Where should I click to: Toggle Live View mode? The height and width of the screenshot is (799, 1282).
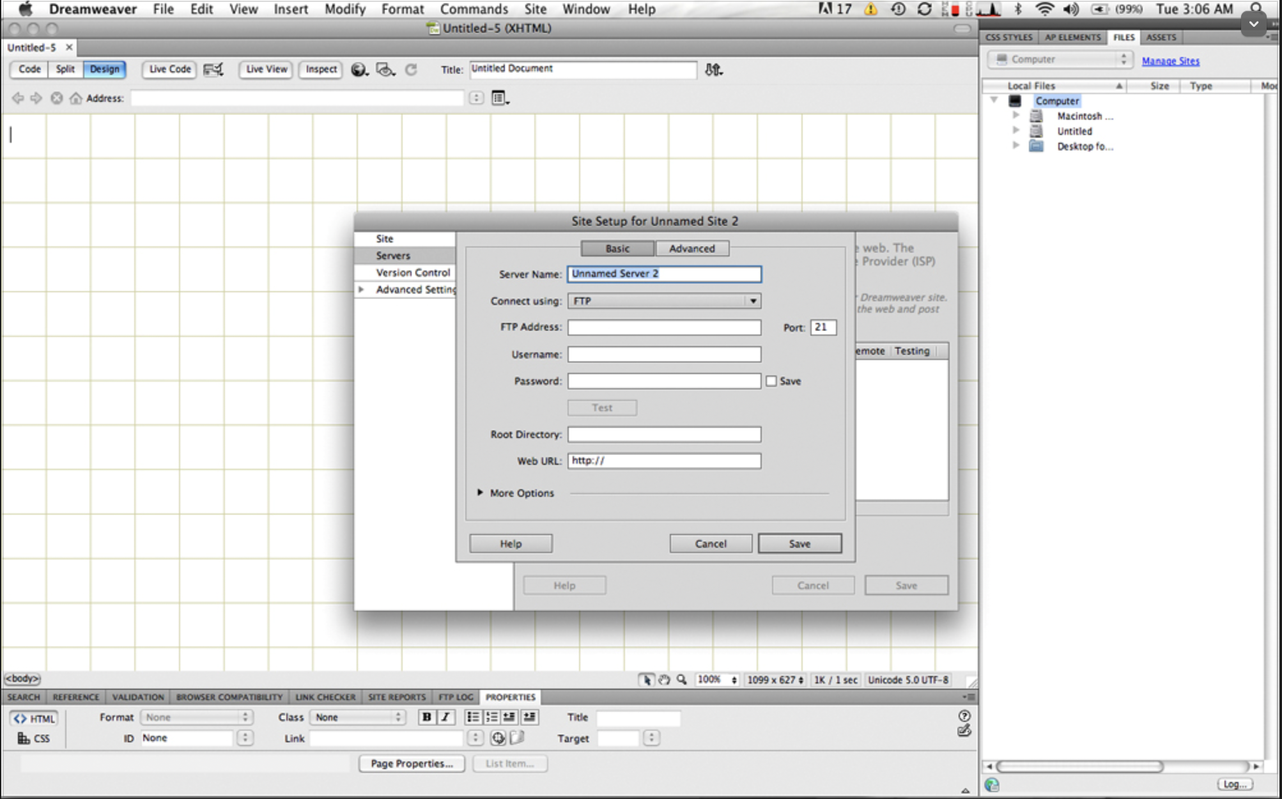(266, 69)
